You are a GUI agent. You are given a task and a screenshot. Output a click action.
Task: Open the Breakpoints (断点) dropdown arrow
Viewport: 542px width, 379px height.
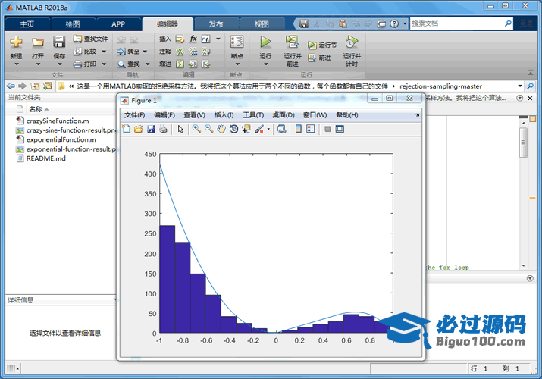pyautogui.click(x=237, y=64)
